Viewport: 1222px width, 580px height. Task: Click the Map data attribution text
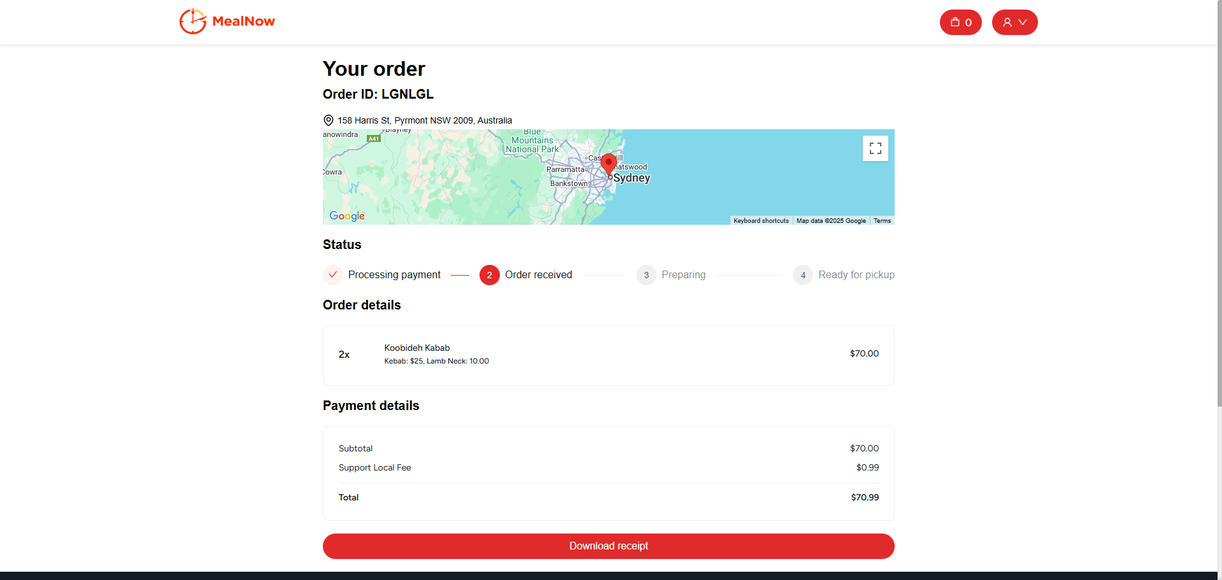[831, 220]
